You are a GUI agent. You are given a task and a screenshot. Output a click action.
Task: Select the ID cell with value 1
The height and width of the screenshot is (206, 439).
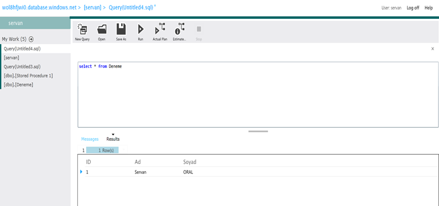(x=87, y=172)
